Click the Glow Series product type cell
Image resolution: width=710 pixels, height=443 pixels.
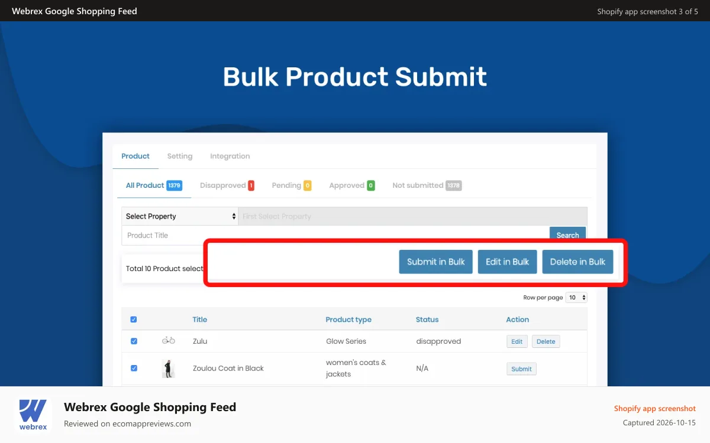click(x=346, y=341)
